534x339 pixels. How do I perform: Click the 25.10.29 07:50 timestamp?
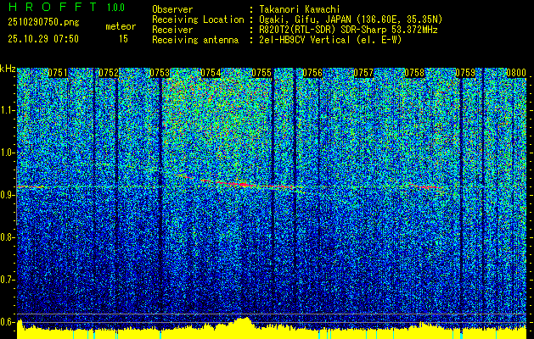click(41, 38)
